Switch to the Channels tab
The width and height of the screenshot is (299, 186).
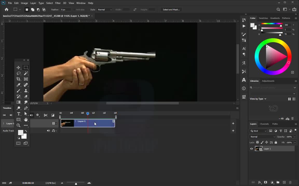(264, 124)
